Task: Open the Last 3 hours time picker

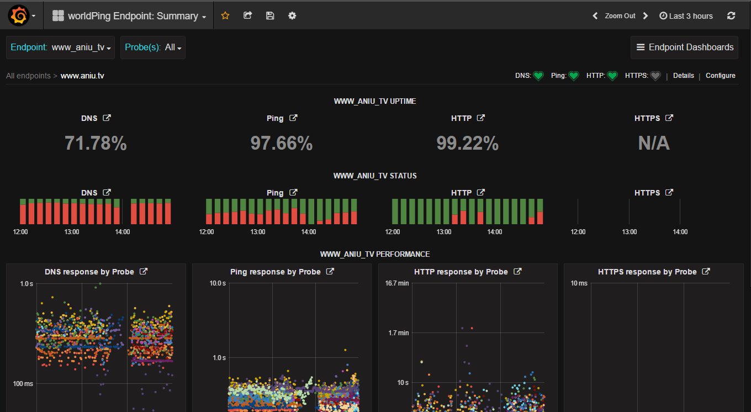Action: coord(686,16)
